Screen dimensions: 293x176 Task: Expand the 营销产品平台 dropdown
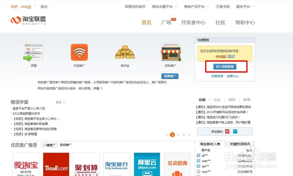[208, 6]
